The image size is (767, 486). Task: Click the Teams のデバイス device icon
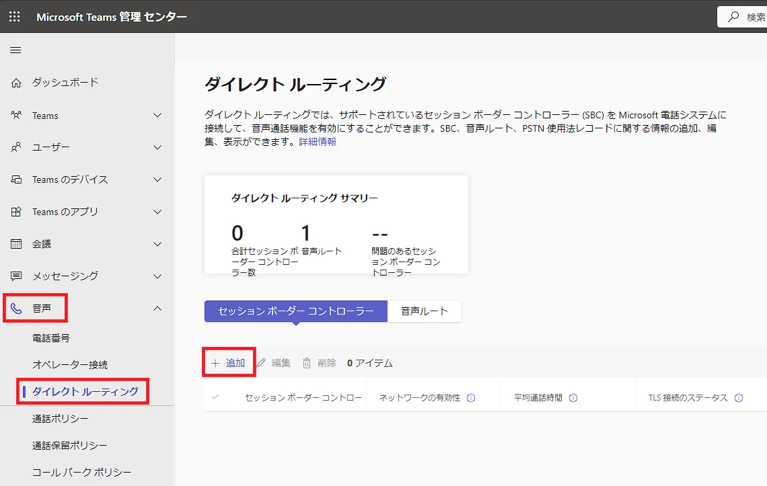pyautogui.click(x=16, y=179)
